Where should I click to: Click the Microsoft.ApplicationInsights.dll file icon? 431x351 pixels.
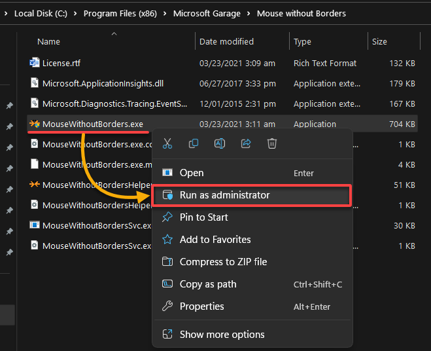(x=35, y=83)
